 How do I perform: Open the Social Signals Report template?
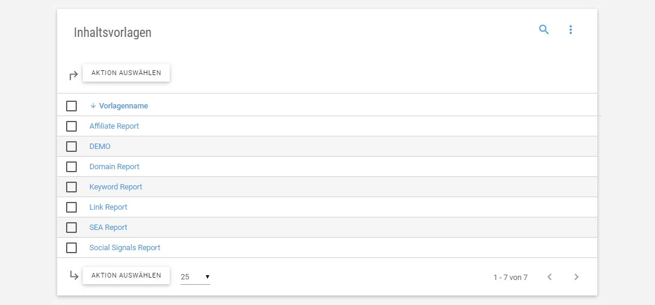click(124, 248)
